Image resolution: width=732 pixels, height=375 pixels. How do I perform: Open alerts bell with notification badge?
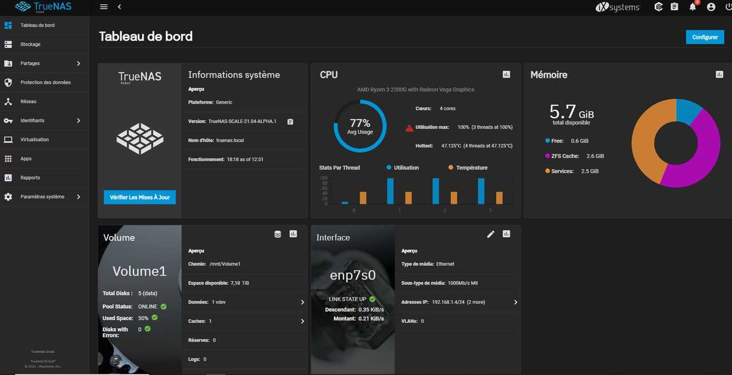pos(693,7)
